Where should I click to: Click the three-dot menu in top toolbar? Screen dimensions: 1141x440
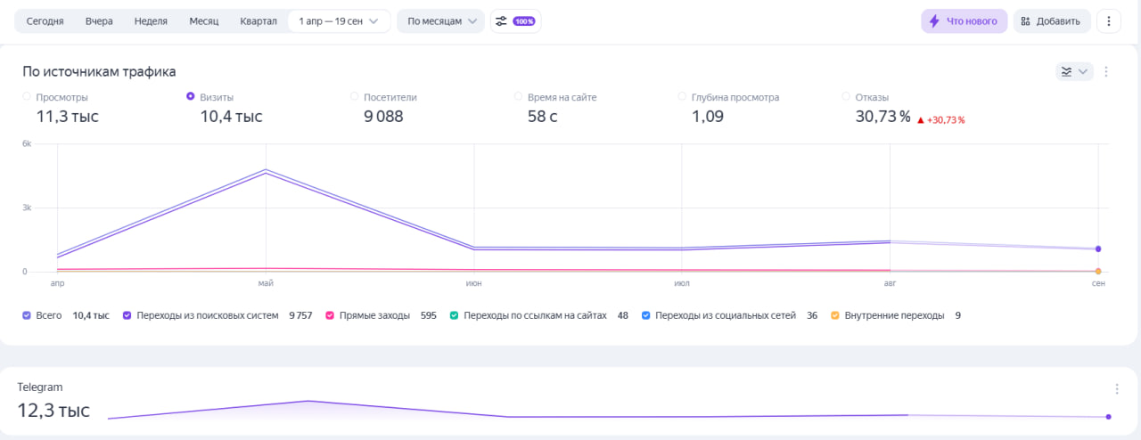pos(1108,21)
